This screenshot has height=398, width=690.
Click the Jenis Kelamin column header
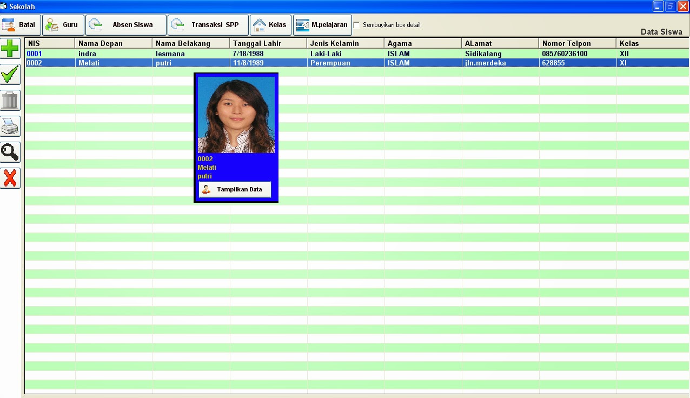pyautogui.click(x=346, y=43)
